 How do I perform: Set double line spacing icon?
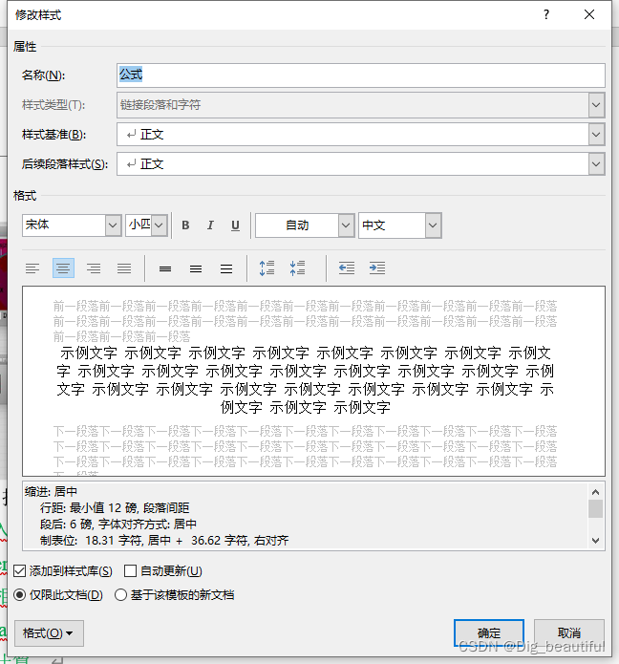(x=226, y=268)
